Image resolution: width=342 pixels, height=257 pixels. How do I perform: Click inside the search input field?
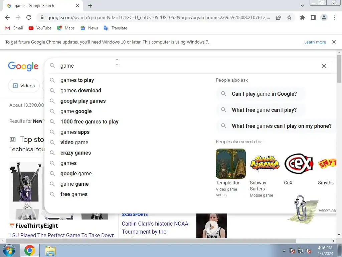coord(188,66)
